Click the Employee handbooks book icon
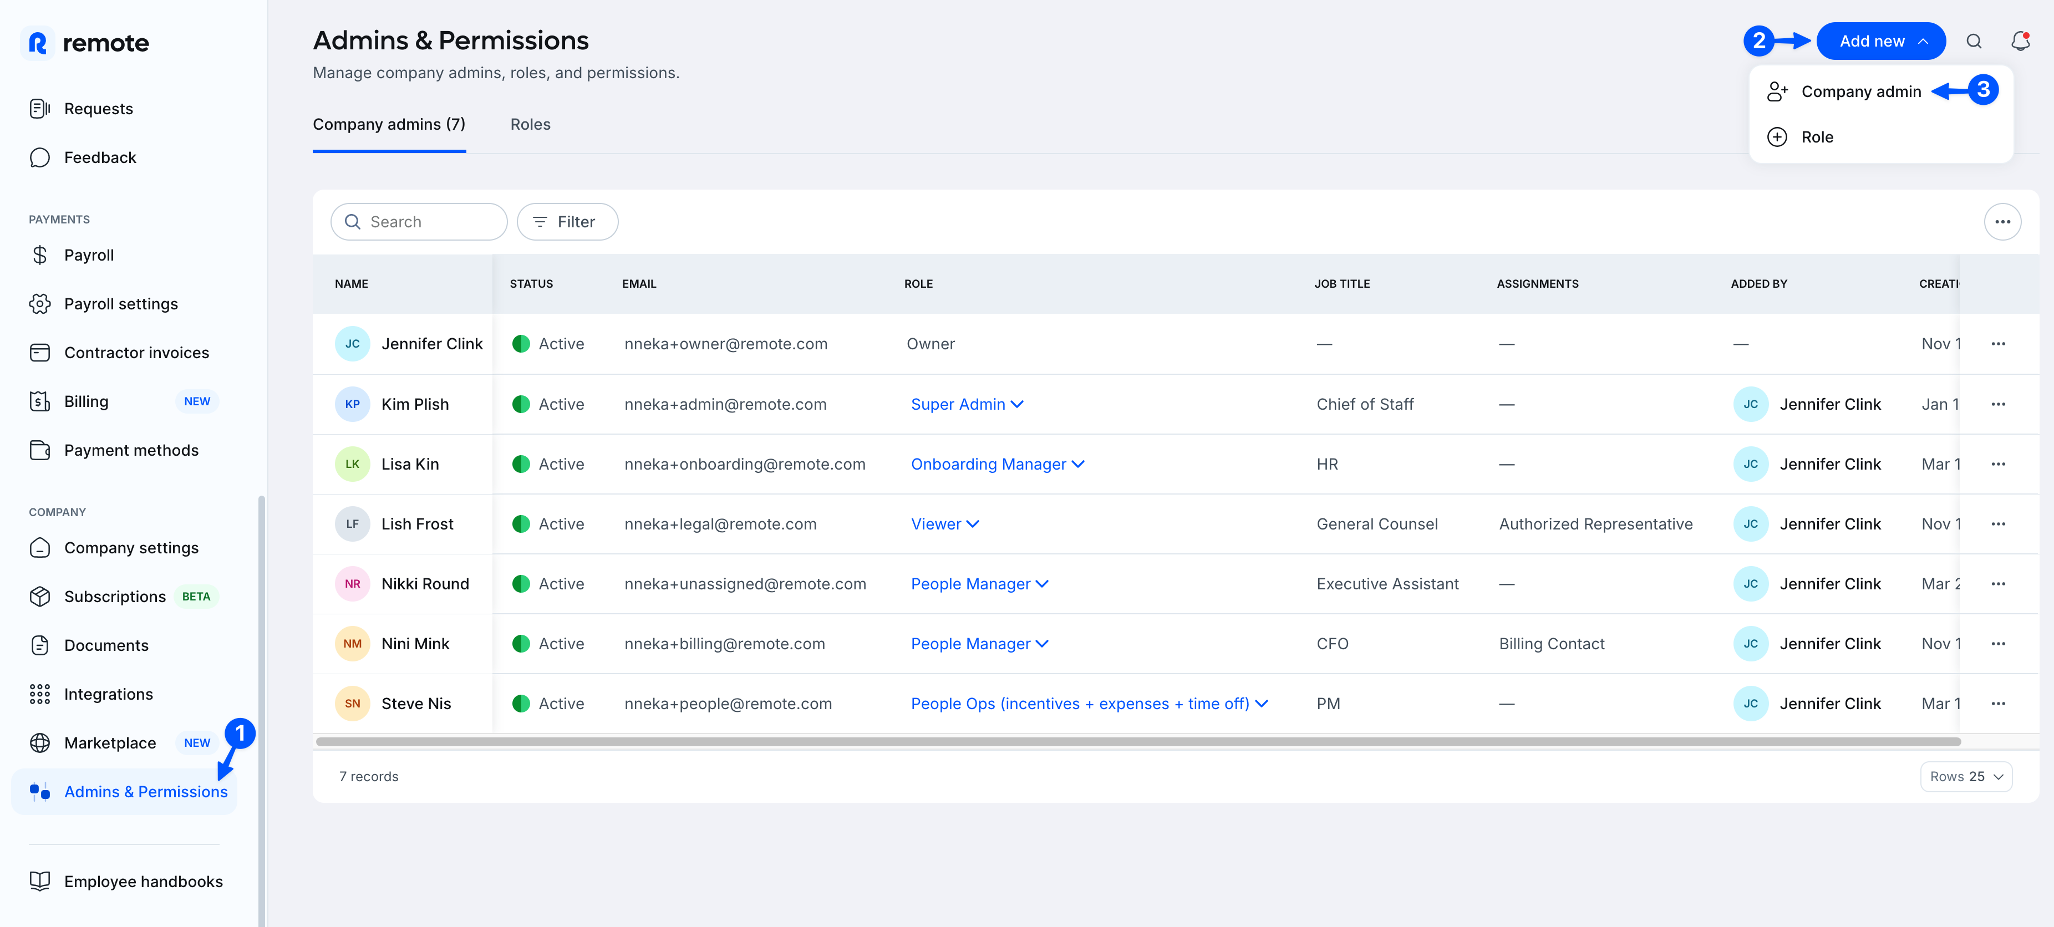The height and width of the screenshot is (927, 2054). [x=40, y=881]
